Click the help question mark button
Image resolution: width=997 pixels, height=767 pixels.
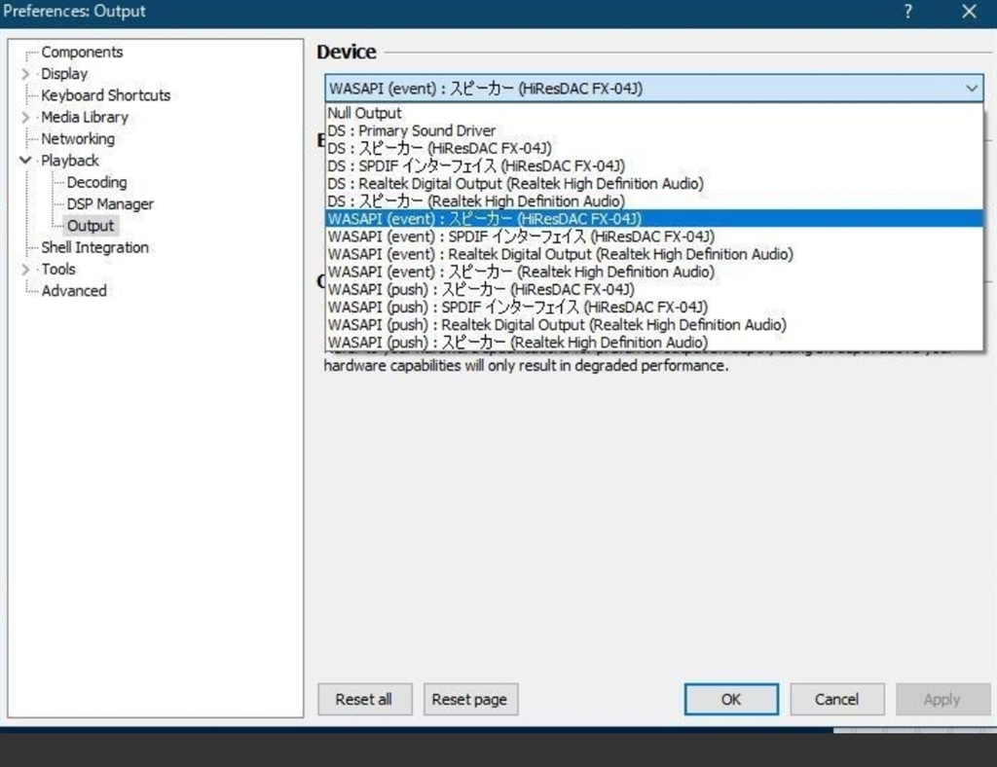907,12
